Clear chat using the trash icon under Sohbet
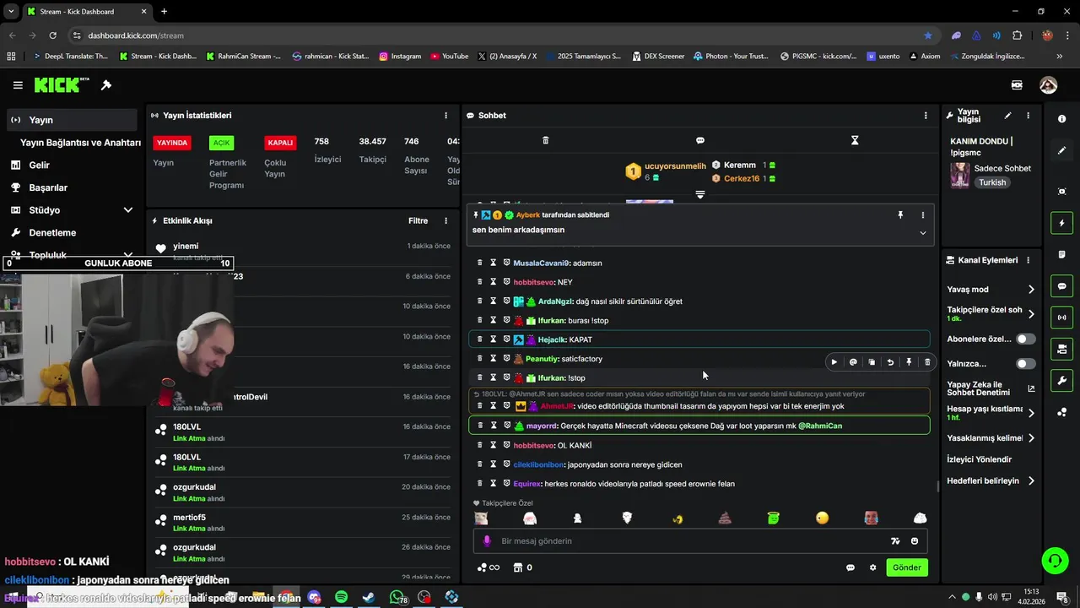This screenshot has height=608, width=1080. coord(545,140)
